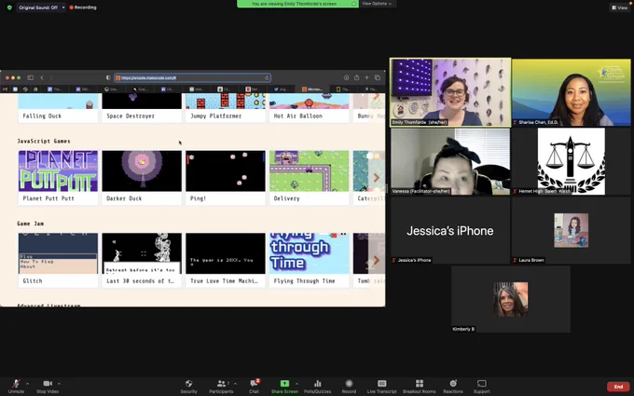Toggle the Safari sidebar icon
Viewport: 634px width, 396px height.
(31, 77)
